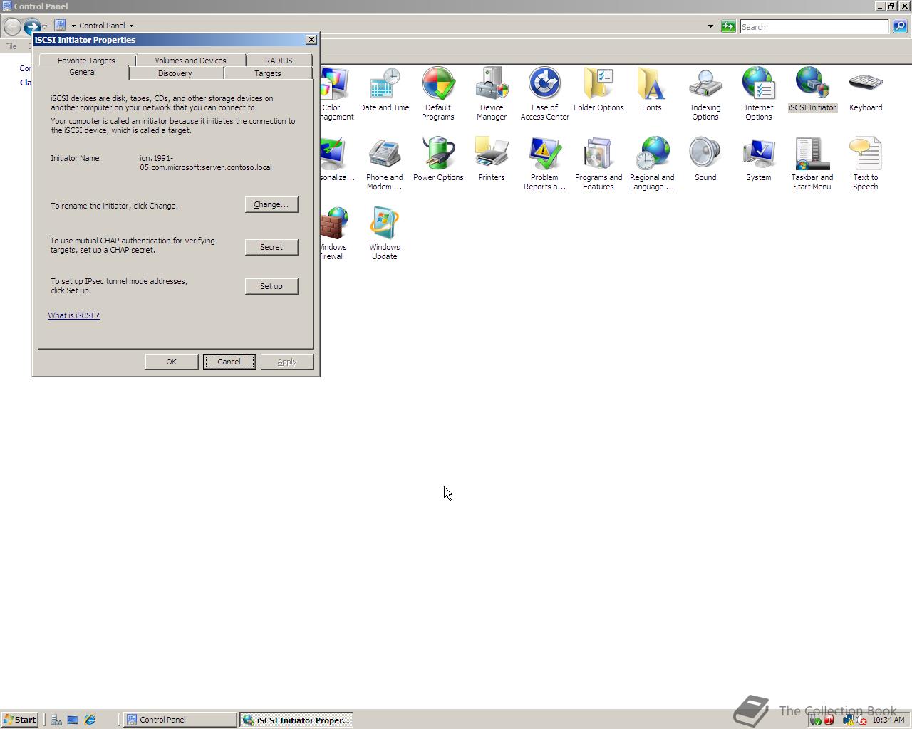This screenshot has width=912, height=729.
Task: Open Windows Update
Action: pyautogui.click(x=384, y=234)
